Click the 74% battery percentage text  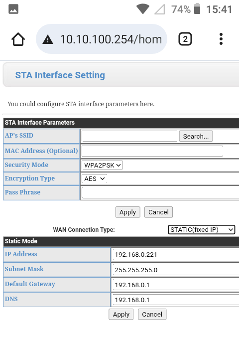(x=181, y=9)
